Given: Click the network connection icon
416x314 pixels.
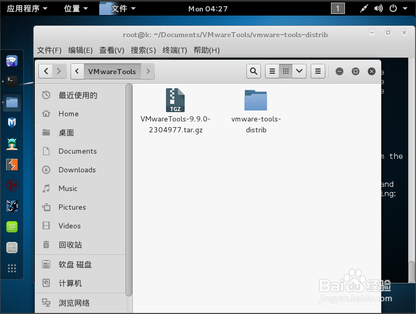Looking at the screenshot, I should point(364,8).
